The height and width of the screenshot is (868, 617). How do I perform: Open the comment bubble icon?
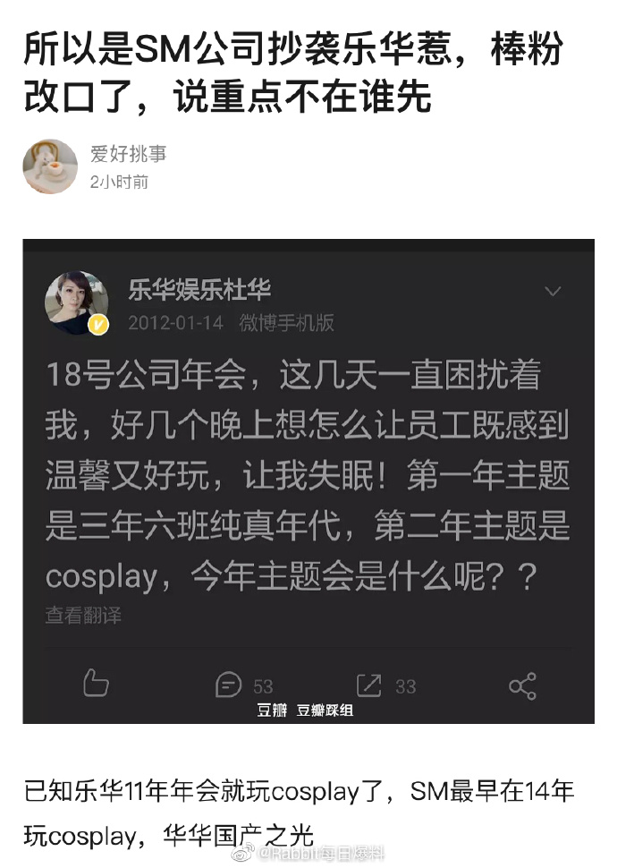[229, 685]
